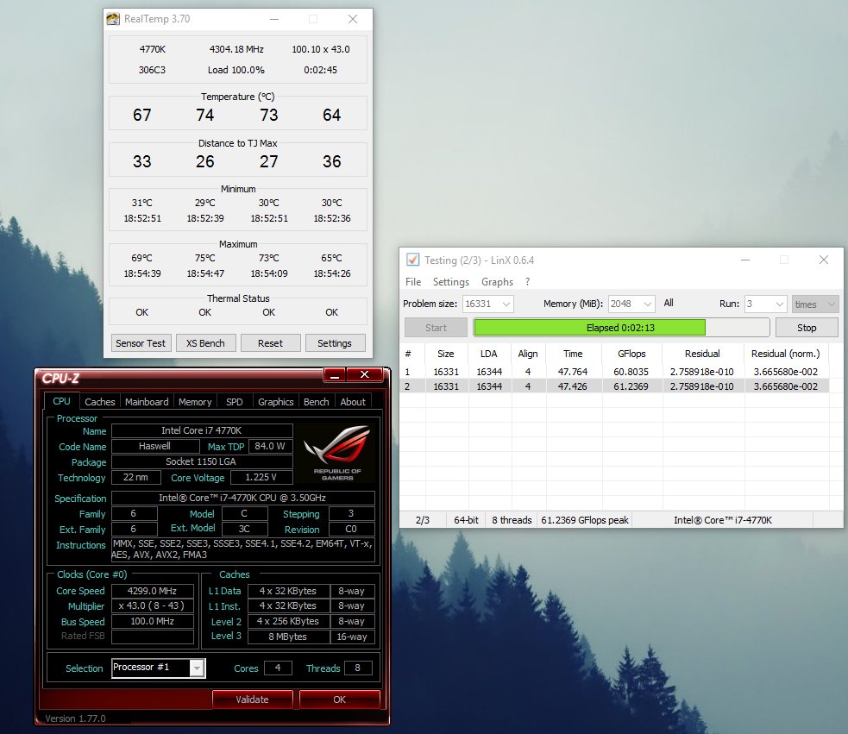848x734 pixels.
Task: Click the greyed-out Start button in LinX
Action: pos(436,328)
